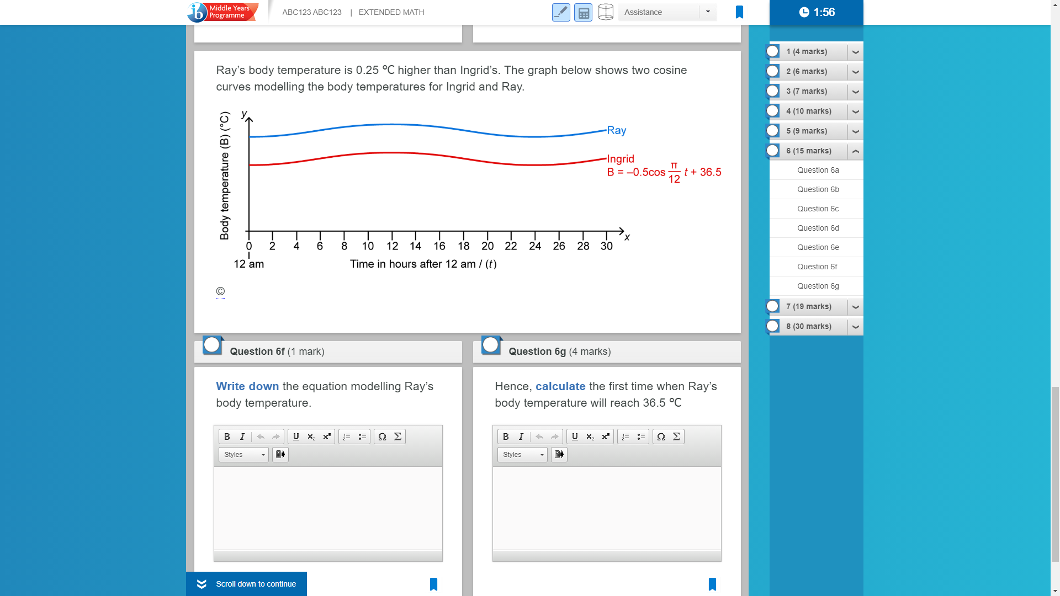Image resolution: width=1060 pixels, height=596 pixels.
Task: Toggle completion circle for question 3
Action: (773, 91)
